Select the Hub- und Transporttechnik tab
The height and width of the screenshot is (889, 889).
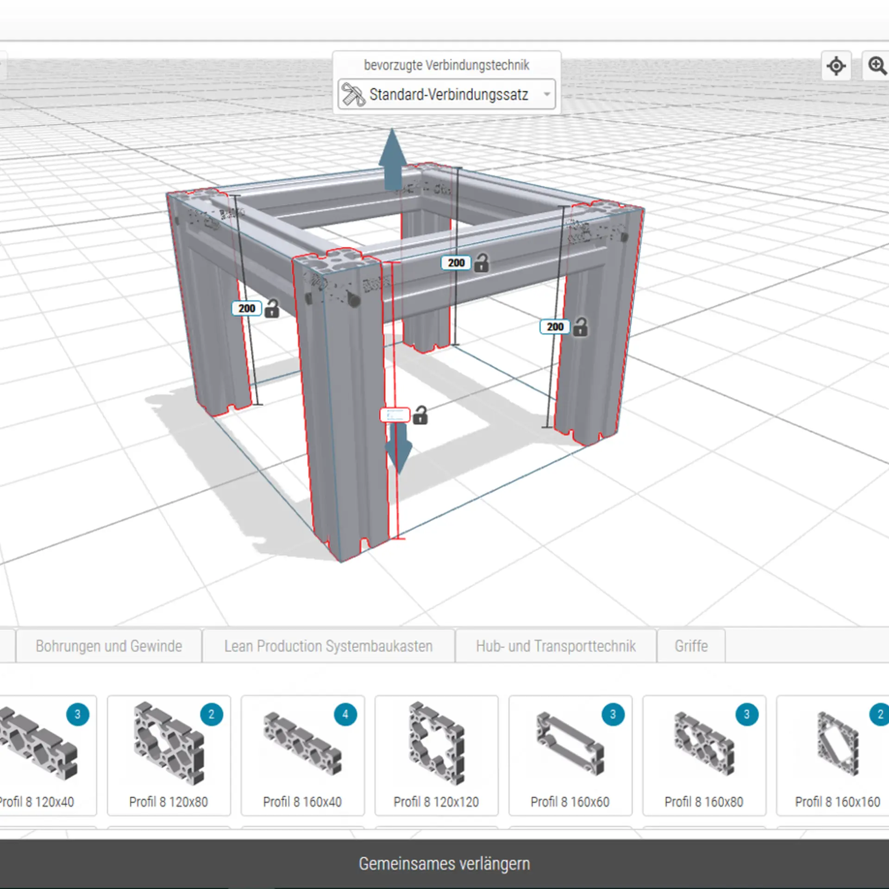(555, 646)
